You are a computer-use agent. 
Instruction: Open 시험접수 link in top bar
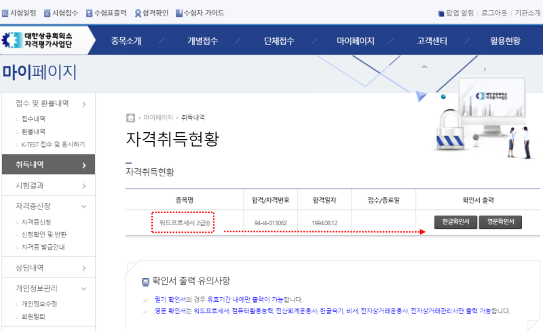coord(61,13)
